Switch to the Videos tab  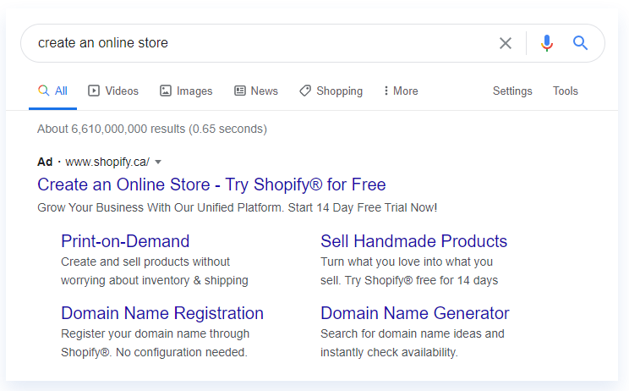(113, 91)
